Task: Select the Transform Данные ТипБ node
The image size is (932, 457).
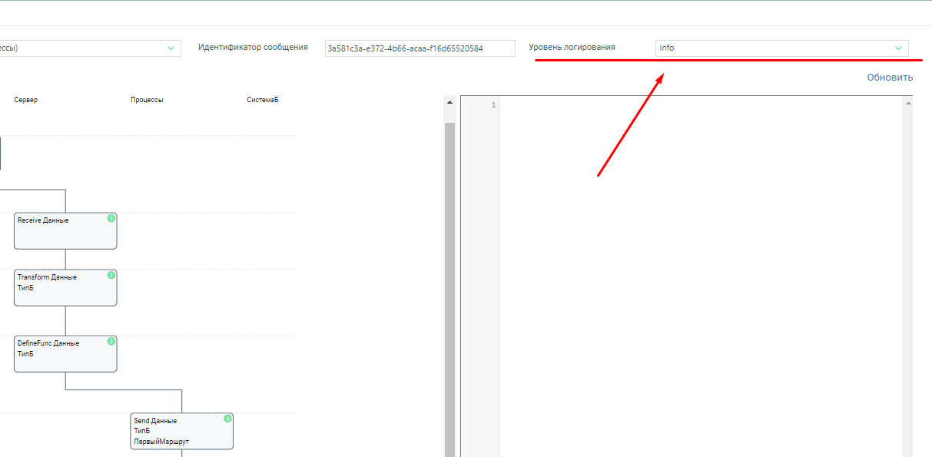Action: 65,289
